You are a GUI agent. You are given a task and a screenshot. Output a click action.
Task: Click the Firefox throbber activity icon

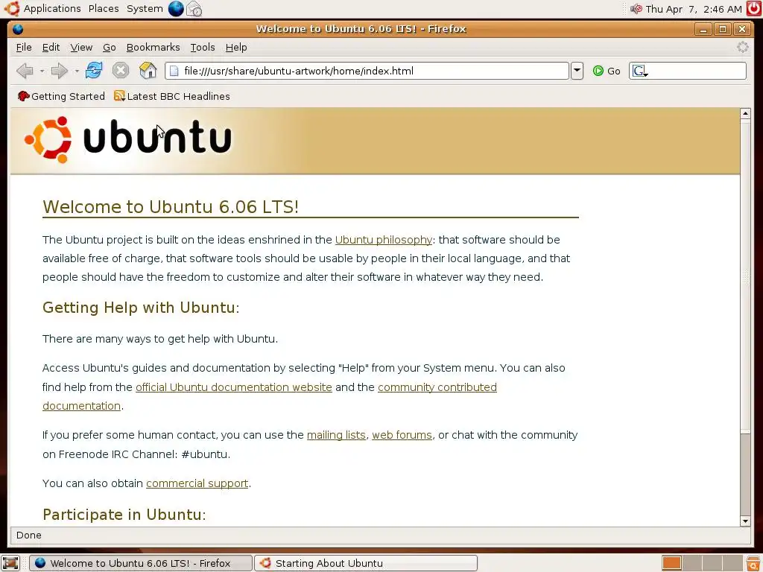point(743,47)
